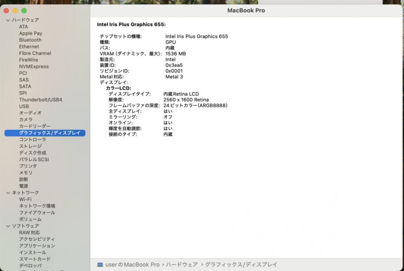Select デベロッパ in the sidebar
Viewport: 404px width, 271px height.
[x=30, y=266]
